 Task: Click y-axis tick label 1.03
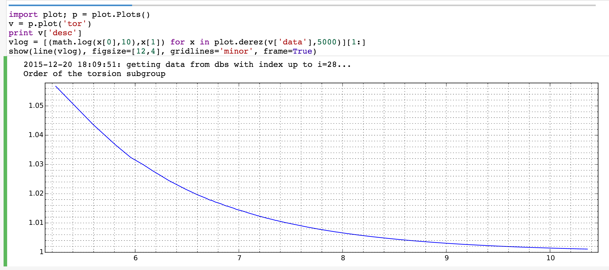pos(36,164)
